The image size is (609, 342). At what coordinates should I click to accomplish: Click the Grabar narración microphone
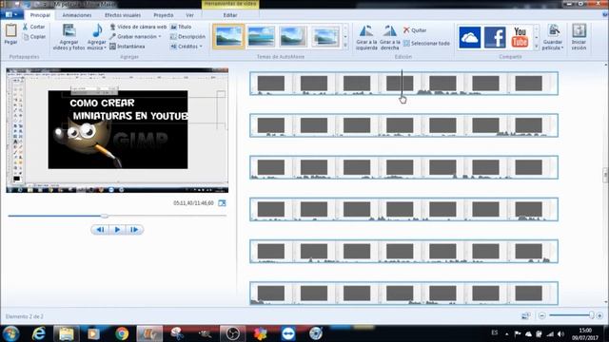112,36
